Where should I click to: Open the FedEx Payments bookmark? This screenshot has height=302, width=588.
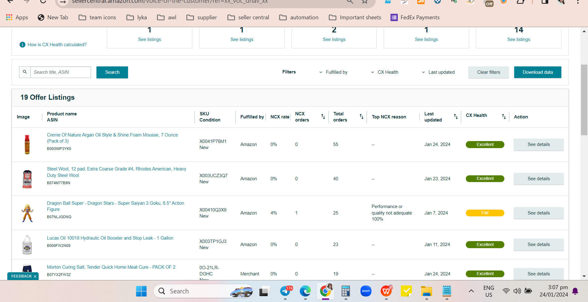click(415, 17)
